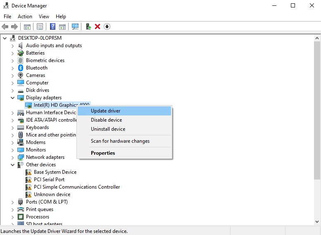The height and width of the screenshot is (235, 321).
Task: Open the Help menu
Action: (61, 17)
